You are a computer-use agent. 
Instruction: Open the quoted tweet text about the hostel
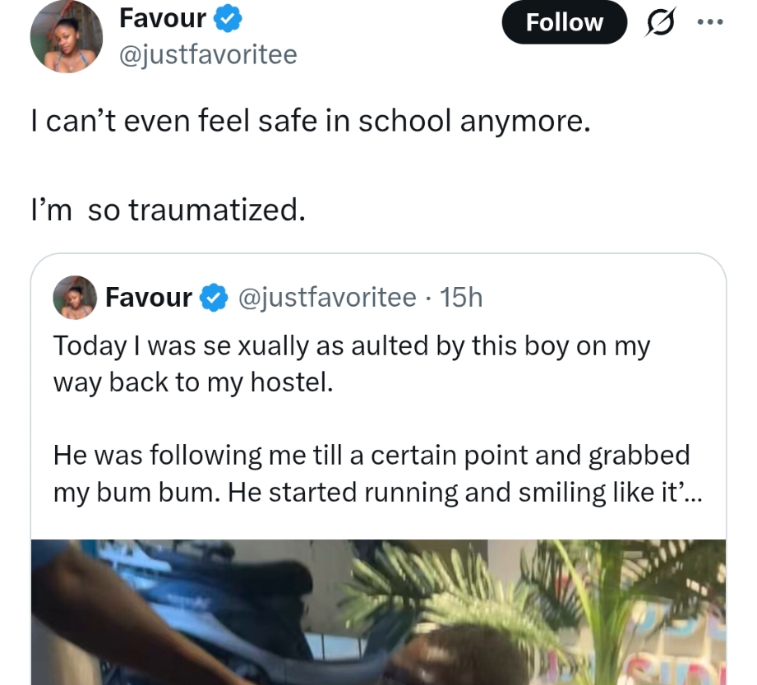[x=352, y=364]
